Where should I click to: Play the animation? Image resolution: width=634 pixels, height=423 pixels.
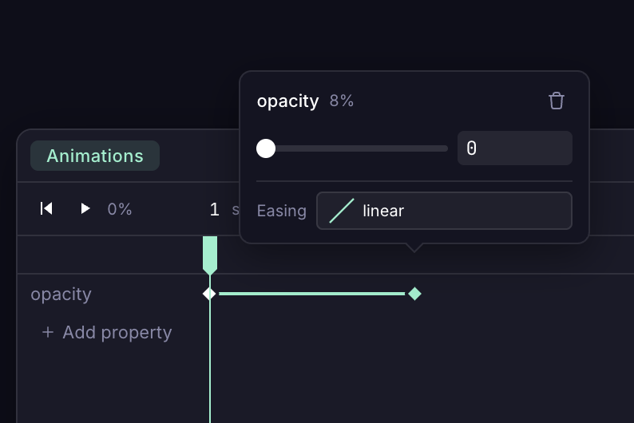tap(85, 209)
